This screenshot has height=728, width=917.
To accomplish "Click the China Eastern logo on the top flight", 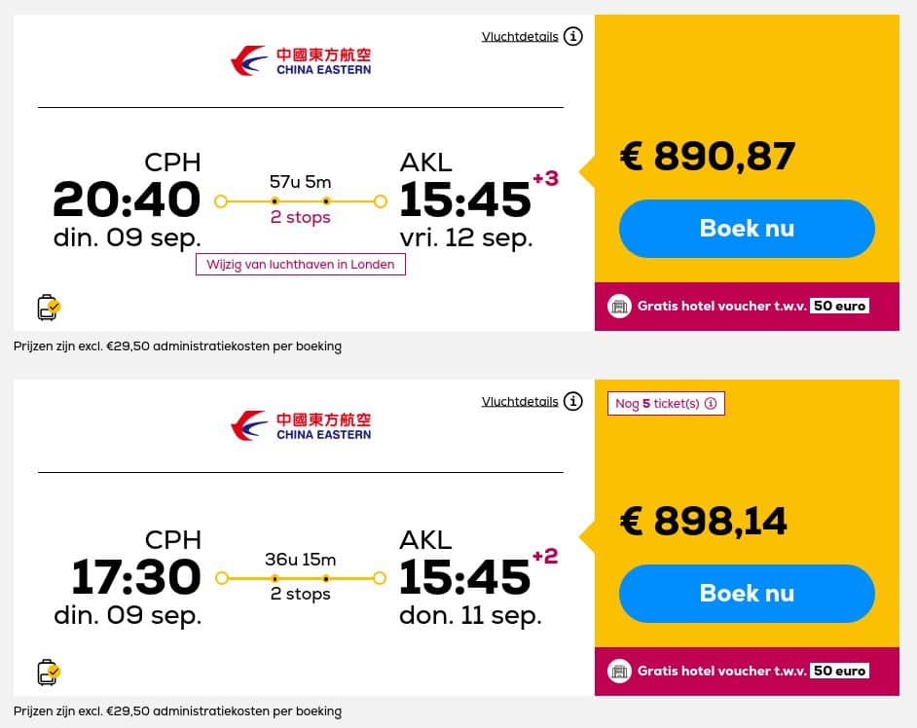I will click(300, 59).
